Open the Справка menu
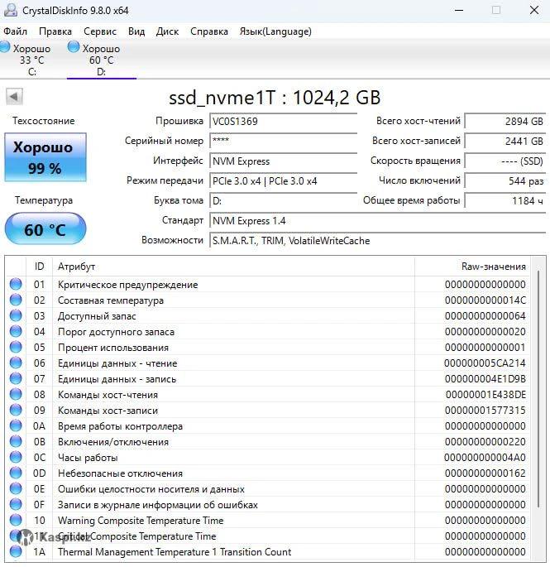 208,31
